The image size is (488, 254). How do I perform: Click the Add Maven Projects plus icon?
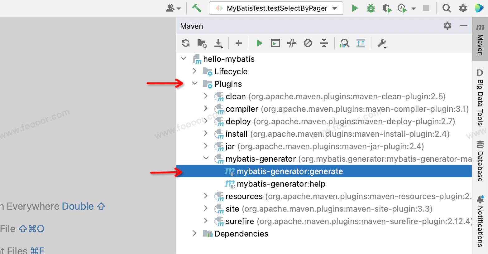pos(239,43)
